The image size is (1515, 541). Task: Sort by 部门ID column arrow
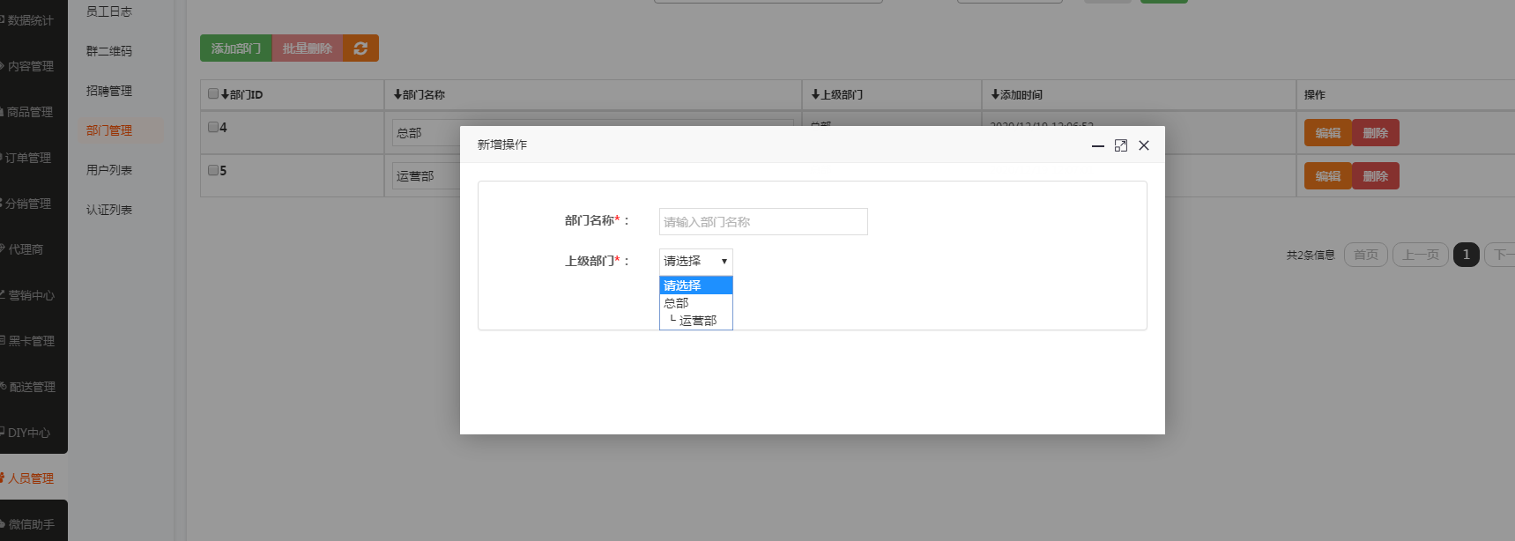coord(226,94)
